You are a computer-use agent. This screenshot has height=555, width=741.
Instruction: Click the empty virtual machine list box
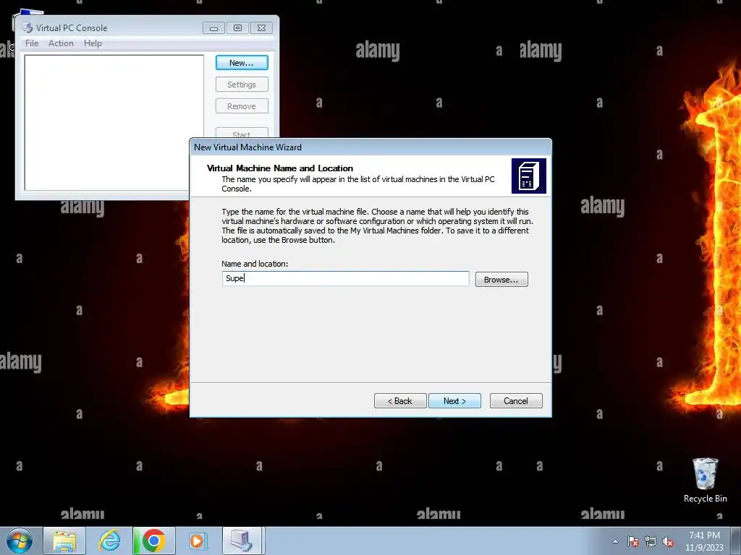114,123
